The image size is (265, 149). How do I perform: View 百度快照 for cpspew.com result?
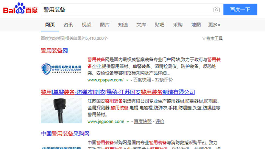pos(142,80)
